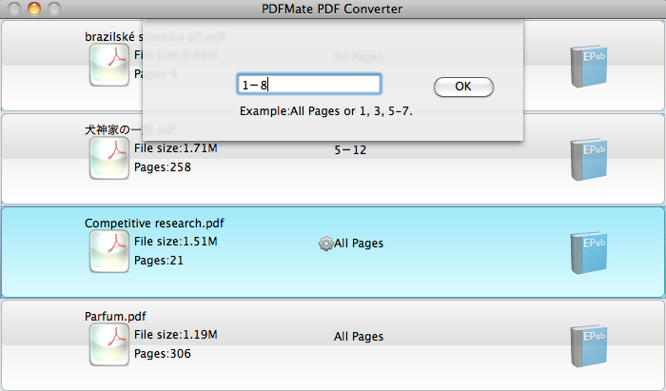This screenshot has width=666, height=391.
Task: Click the page range input field containing 1-8
Action: (309, 85)
